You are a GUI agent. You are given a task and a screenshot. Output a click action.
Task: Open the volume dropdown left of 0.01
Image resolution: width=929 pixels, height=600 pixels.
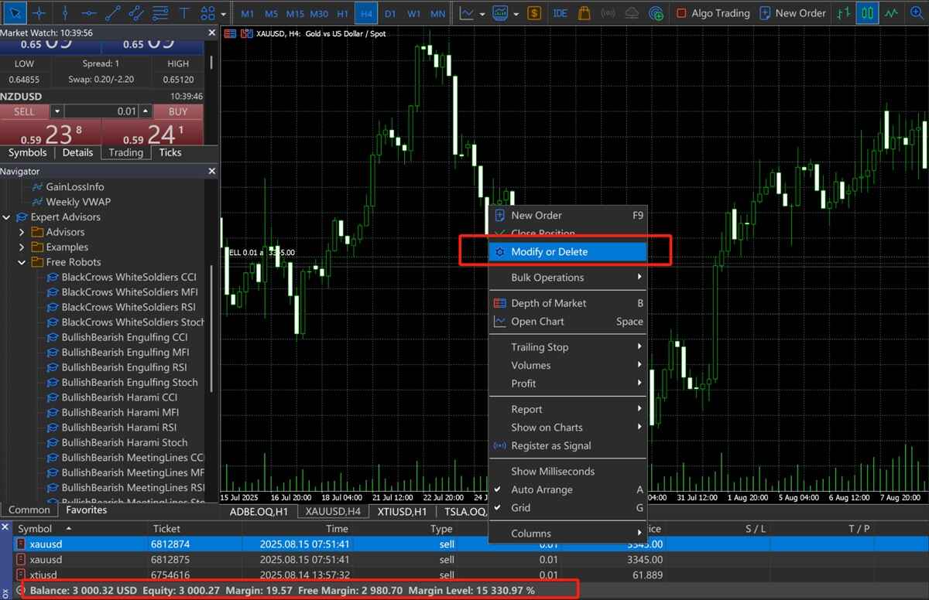tap(57, 111)
